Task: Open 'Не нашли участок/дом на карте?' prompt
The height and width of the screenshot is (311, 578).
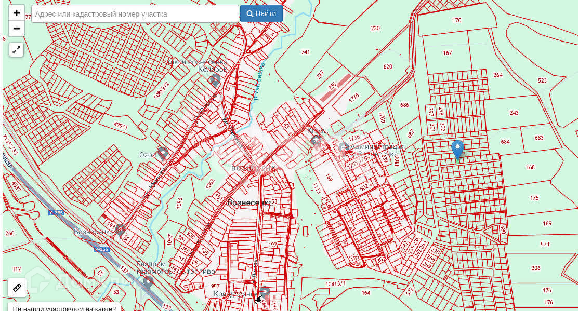Action: click(x=64, y=307)
